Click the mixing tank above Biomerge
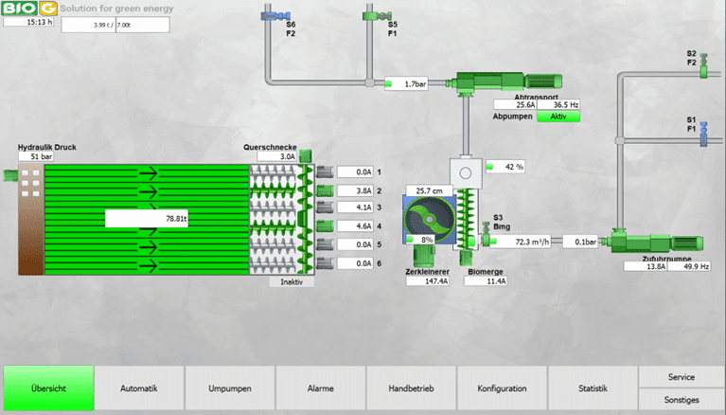The image size is (726, 415). tap(466, 173)
